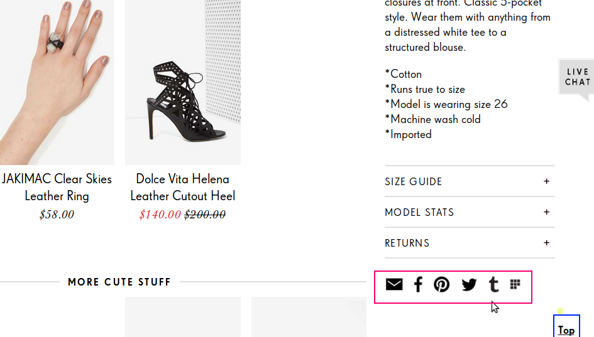The image size is (594, 337).
Task: Share product via email envelope icon
Action: (x=394, y=285)
